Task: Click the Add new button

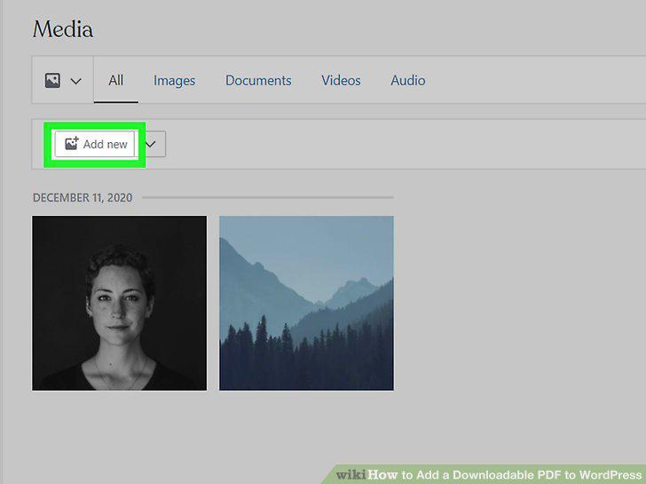Action: point(95,144)
